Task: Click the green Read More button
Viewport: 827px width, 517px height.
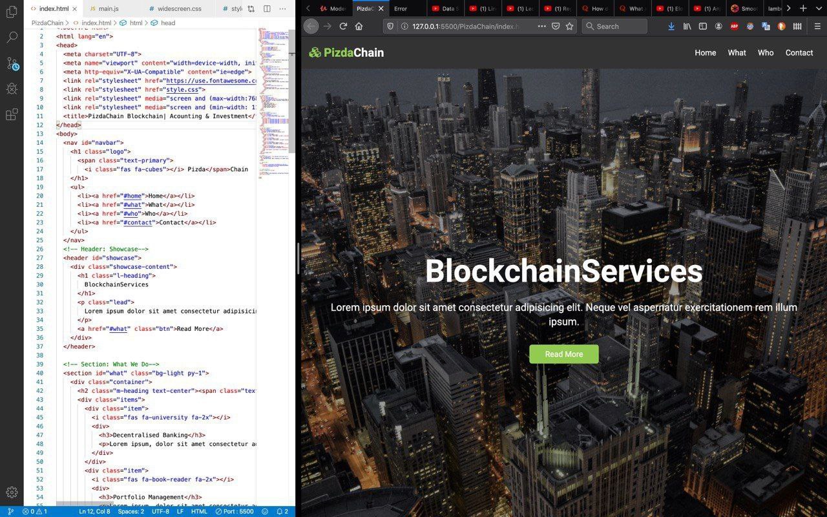Action: [564, 354]
